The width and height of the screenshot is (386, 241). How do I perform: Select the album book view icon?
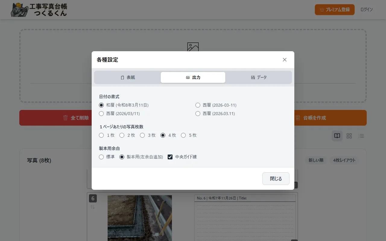pyautogui.click(x=337, y=136)
